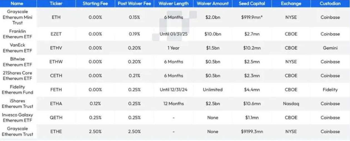350x141 pixels.
Task: Click the 0.19% post waiver fee
Action: (x=135, y=34)
